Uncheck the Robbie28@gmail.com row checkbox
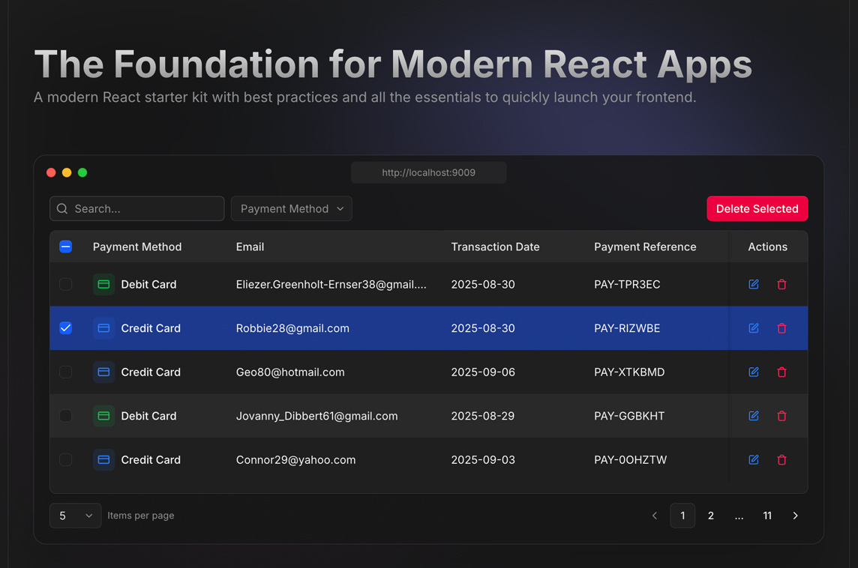The height and width of the screenshot is (568, 858). coord(66,328)
